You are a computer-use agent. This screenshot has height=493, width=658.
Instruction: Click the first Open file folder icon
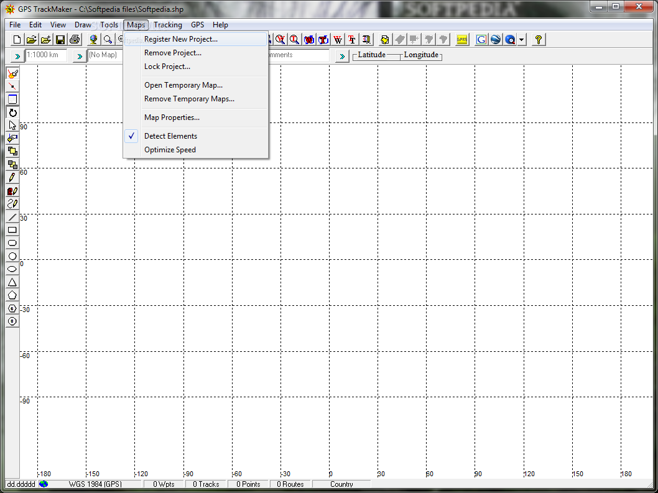[31, 39]
